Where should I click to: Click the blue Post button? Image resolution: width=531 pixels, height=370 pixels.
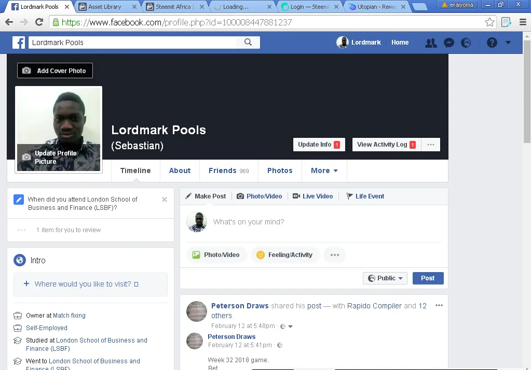pyautogui.click(x=428, y=278)
